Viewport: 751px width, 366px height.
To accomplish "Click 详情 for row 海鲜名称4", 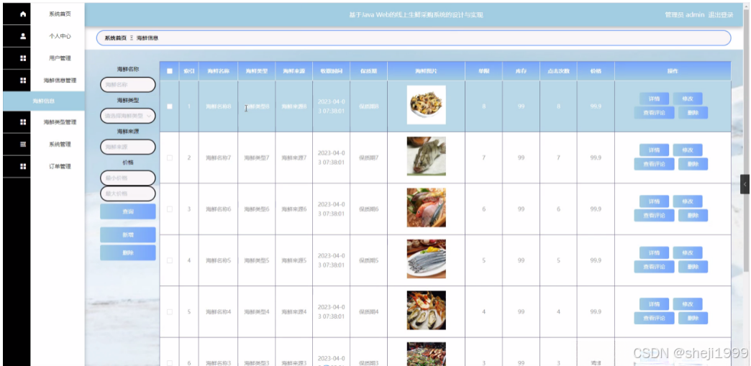I will click(x=654, y=303).
